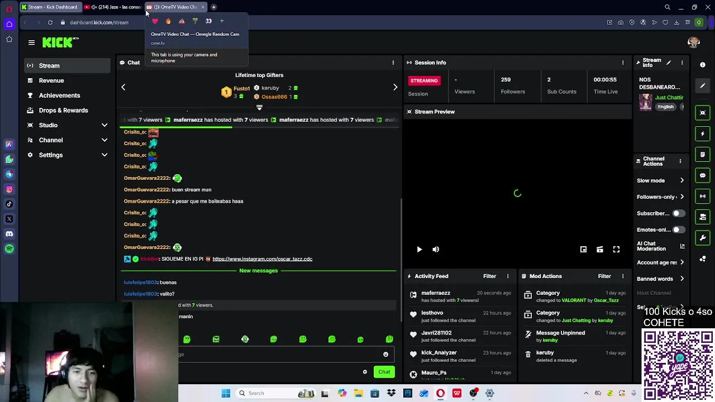Open Channel Actions options menu
The image size is (715, 402).
click(680, 161)
